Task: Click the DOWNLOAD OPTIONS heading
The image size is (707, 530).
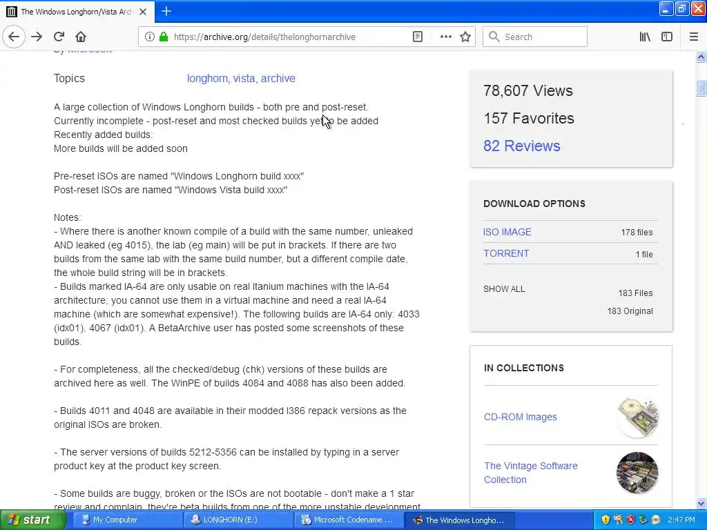Action: (x=534, y=204)
